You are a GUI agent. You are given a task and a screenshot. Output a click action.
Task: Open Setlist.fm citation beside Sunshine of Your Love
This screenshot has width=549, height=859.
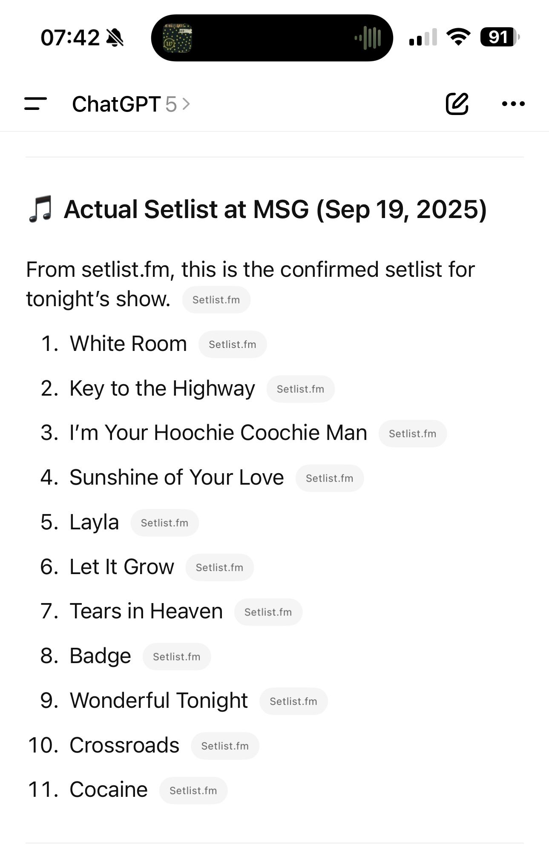tap(329, 478)
